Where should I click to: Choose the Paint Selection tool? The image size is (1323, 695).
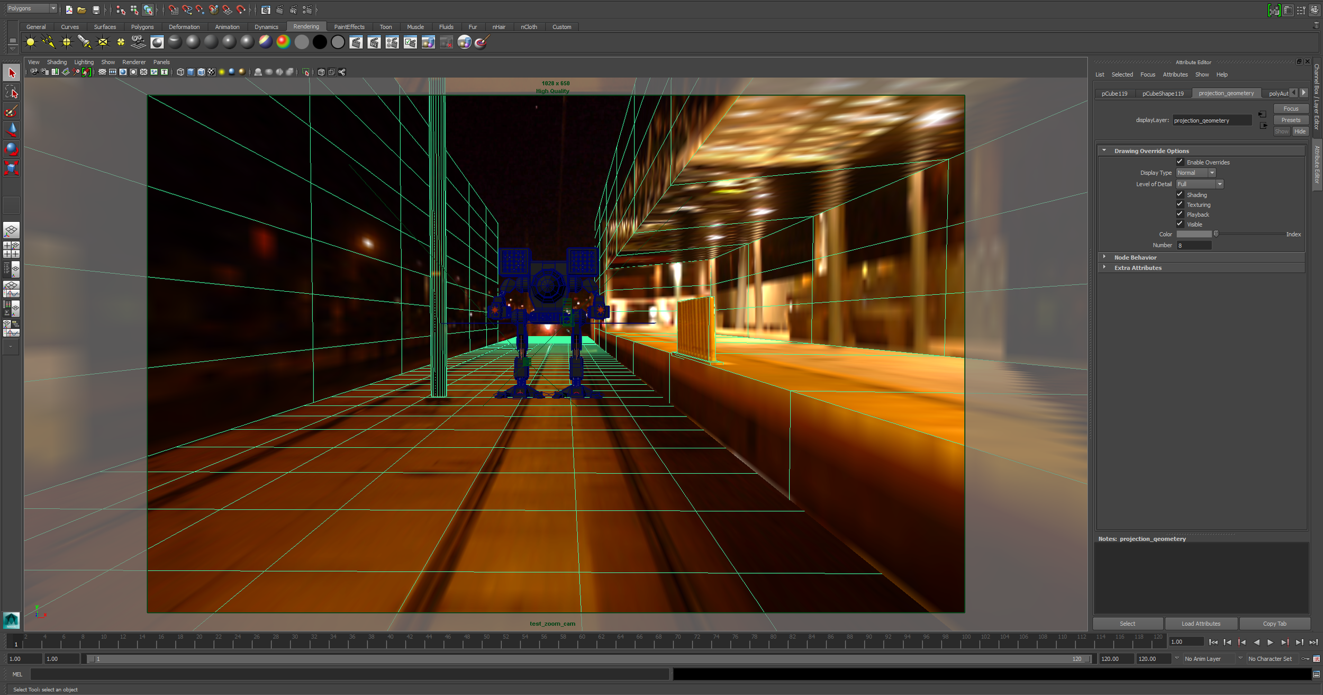12,111
